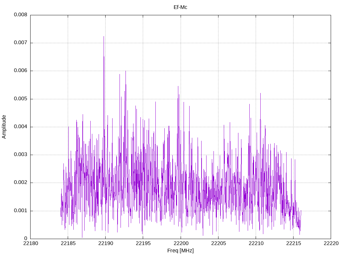The width and height of the screenshot is (340, 255).
Task: Select the "Amplitude" y-axis label
Action: click(4, 127)
